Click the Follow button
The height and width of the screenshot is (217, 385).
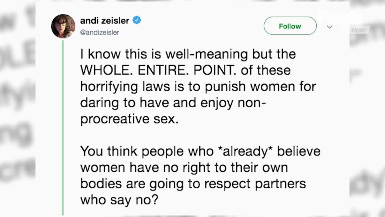[x=290, y=26]
